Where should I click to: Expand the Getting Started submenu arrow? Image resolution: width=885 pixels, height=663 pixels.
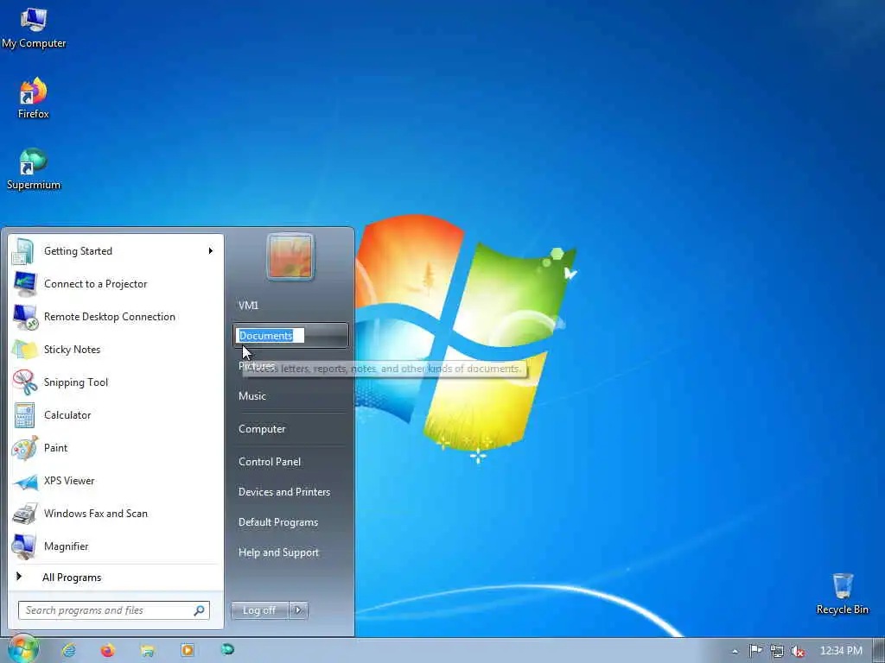click(211, 251)
